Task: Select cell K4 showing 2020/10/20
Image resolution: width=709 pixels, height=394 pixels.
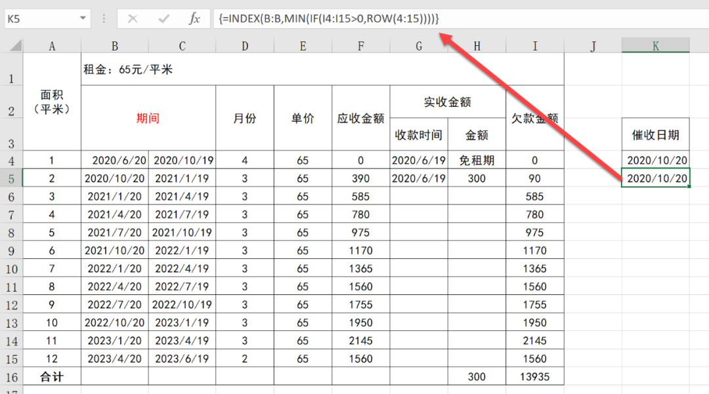Action: coord(656,160)
